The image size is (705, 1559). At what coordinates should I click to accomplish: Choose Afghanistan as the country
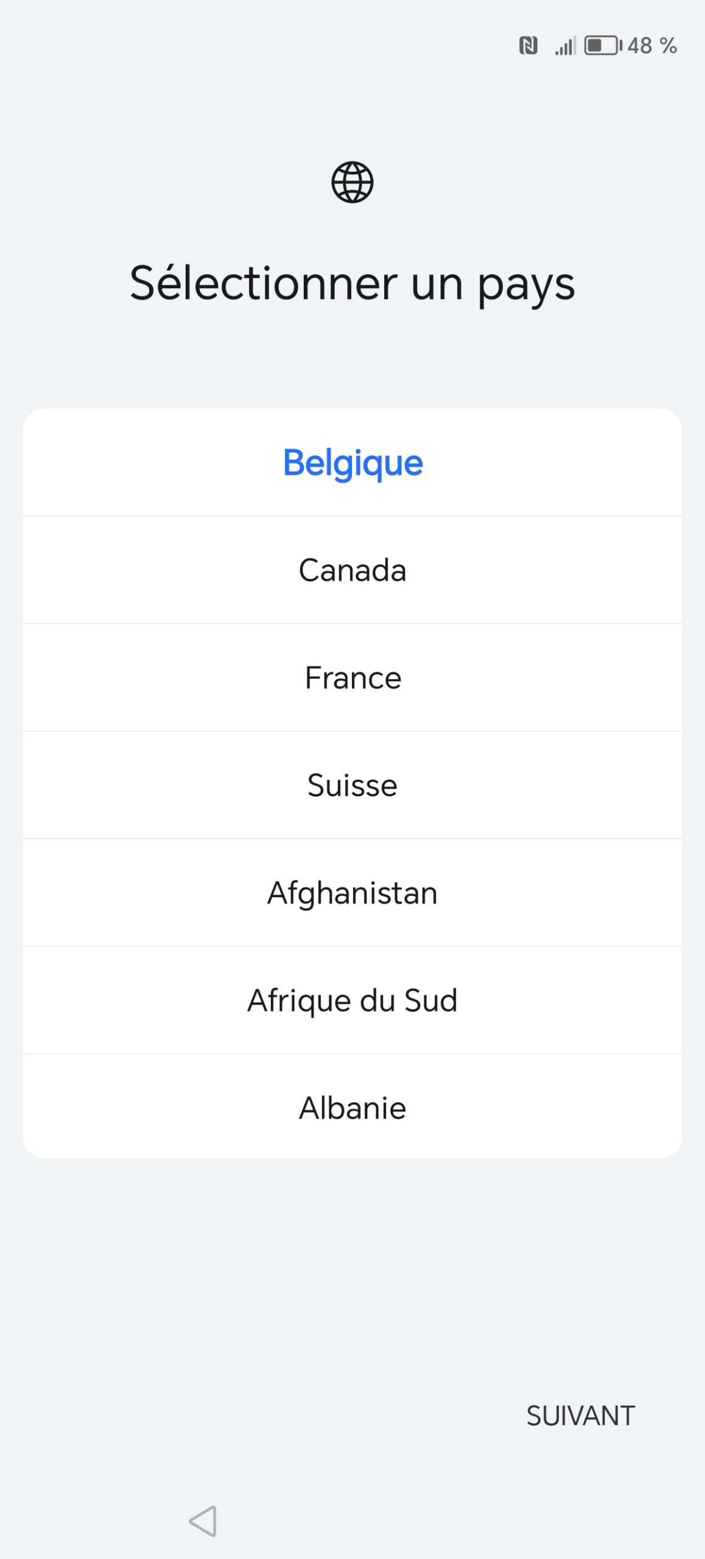coord(353,893)
